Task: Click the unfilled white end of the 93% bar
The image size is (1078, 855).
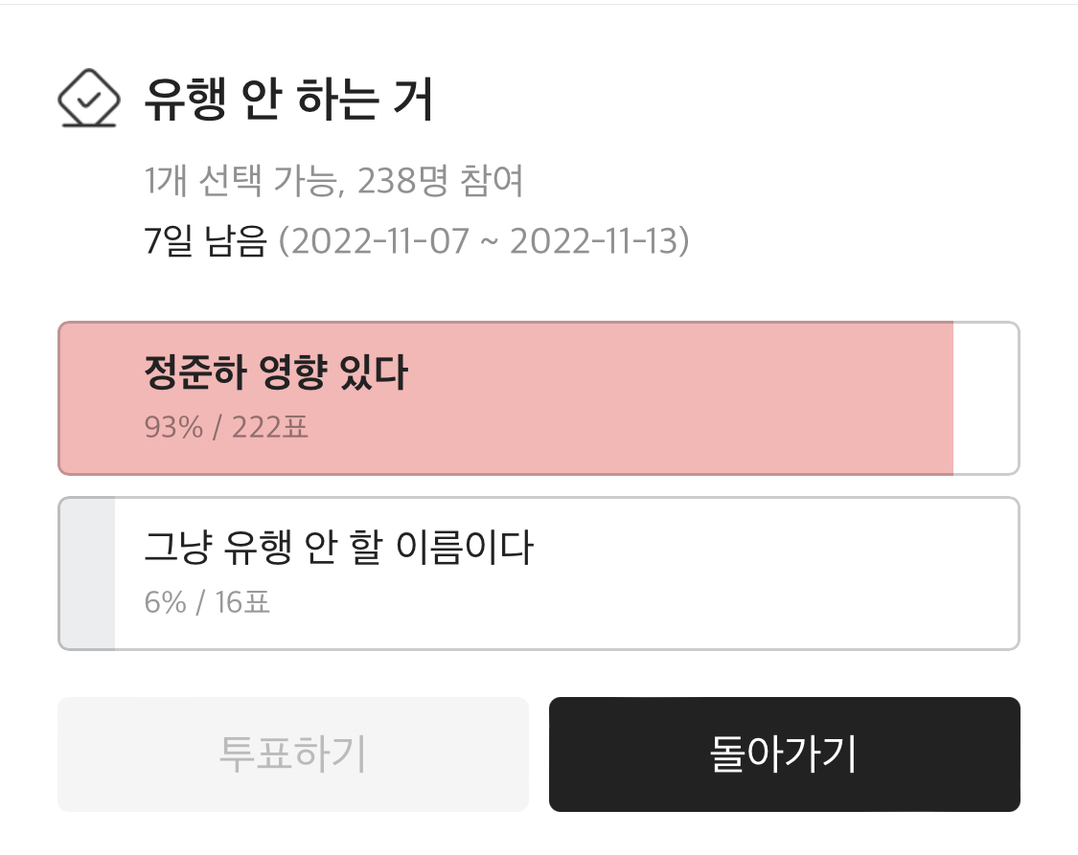Action: pos(985,398)
